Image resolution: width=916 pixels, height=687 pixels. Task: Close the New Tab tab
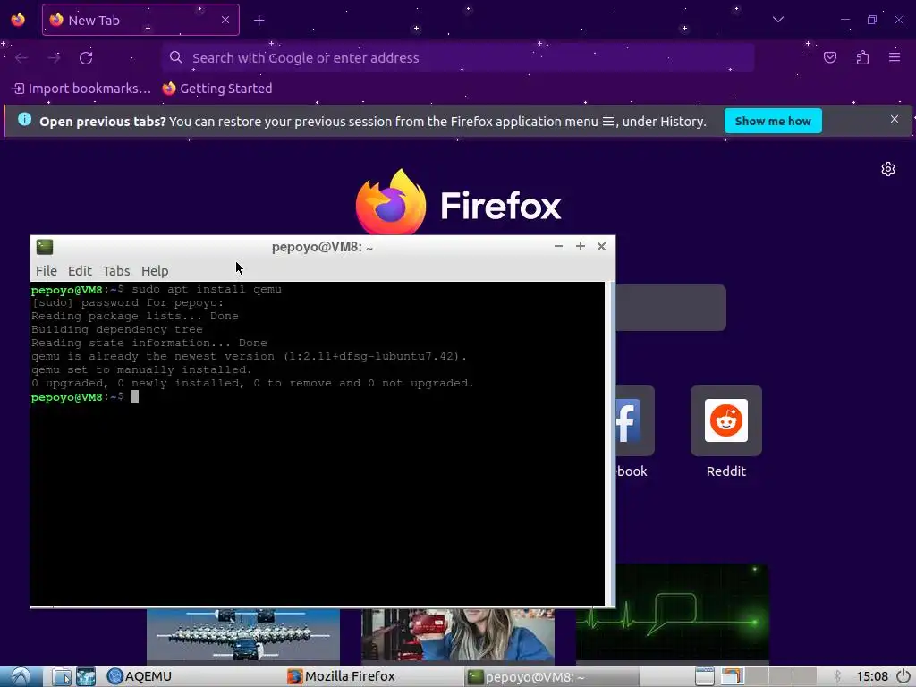click(x=225, y=20)
